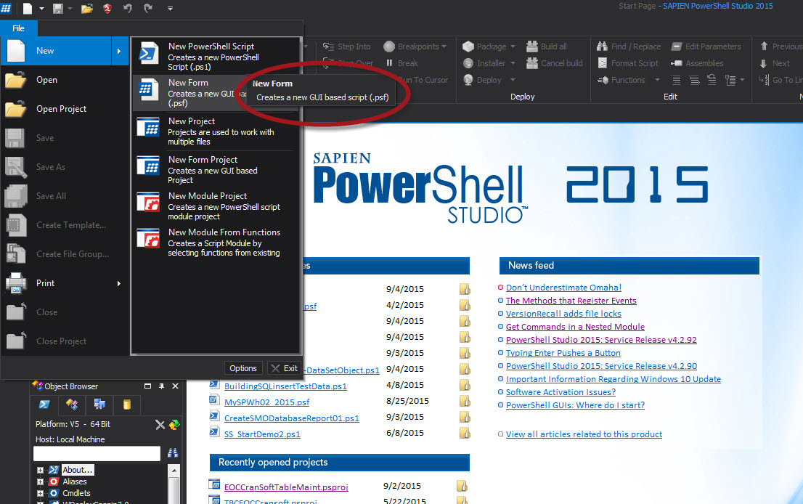Click the binoculars search icon in Object Browser

(x=173, y=452)
